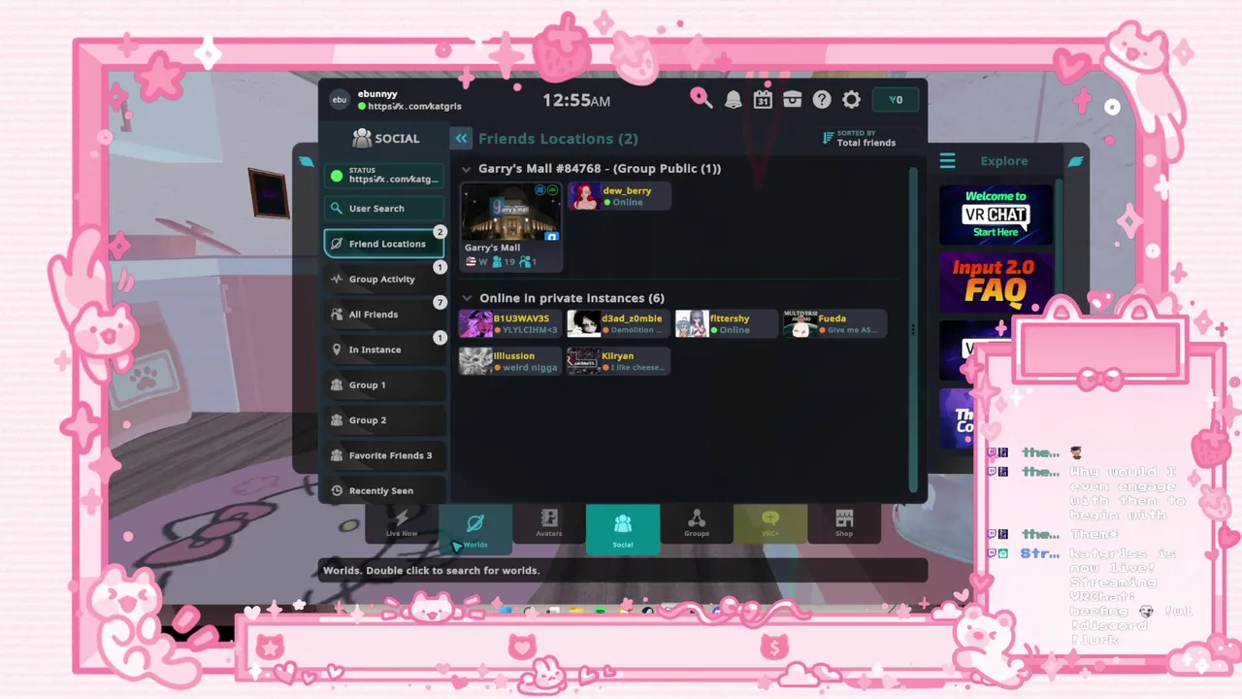Click the VRChat credits balance button
Screen dimensions: 1242x699
click(896, 100)
